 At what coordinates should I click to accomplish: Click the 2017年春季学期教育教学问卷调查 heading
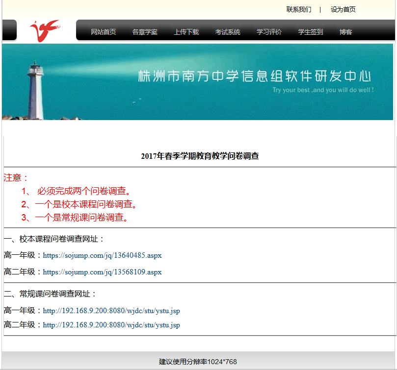click(200, 156)
